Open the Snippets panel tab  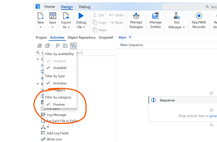pyautogui.click(x=105, y=37)
